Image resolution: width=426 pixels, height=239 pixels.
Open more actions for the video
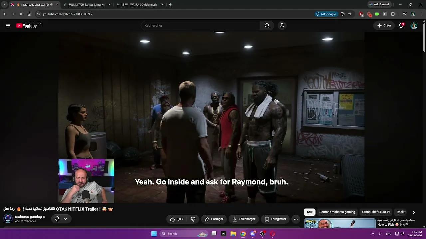(296, 219)
